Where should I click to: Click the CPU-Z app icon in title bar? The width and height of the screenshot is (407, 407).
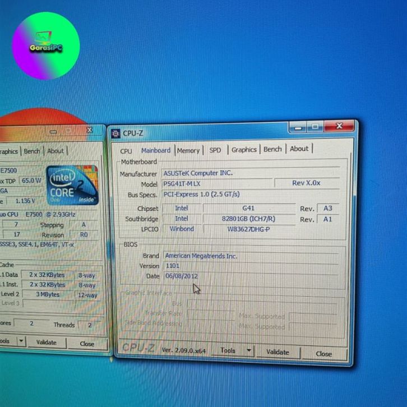point(115,133)
